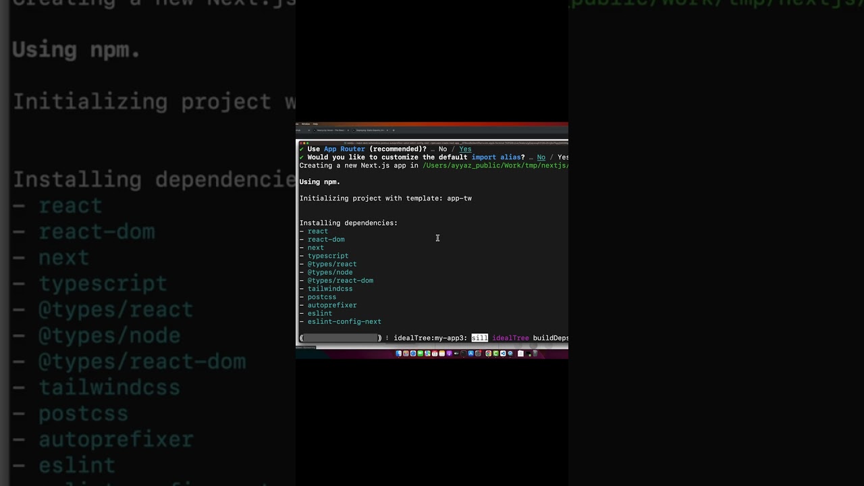The height and width of the screenshot is (486, 864).
Task: Select No for customizing the import alias
Action: (x=541, y=157)
